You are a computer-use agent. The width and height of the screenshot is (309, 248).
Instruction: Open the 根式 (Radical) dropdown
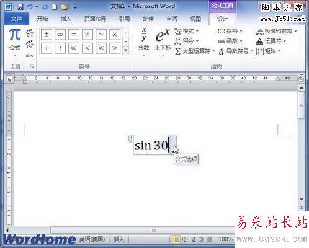[186, 32]
